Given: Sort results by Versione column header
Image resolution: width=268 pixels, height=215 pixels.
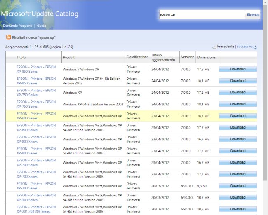Looking at the screenshot, I should tap(188, 57).
